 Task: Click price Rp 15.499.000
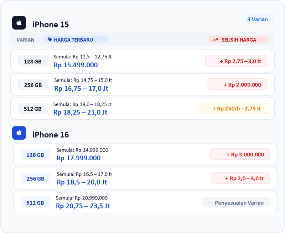(76, 65)
